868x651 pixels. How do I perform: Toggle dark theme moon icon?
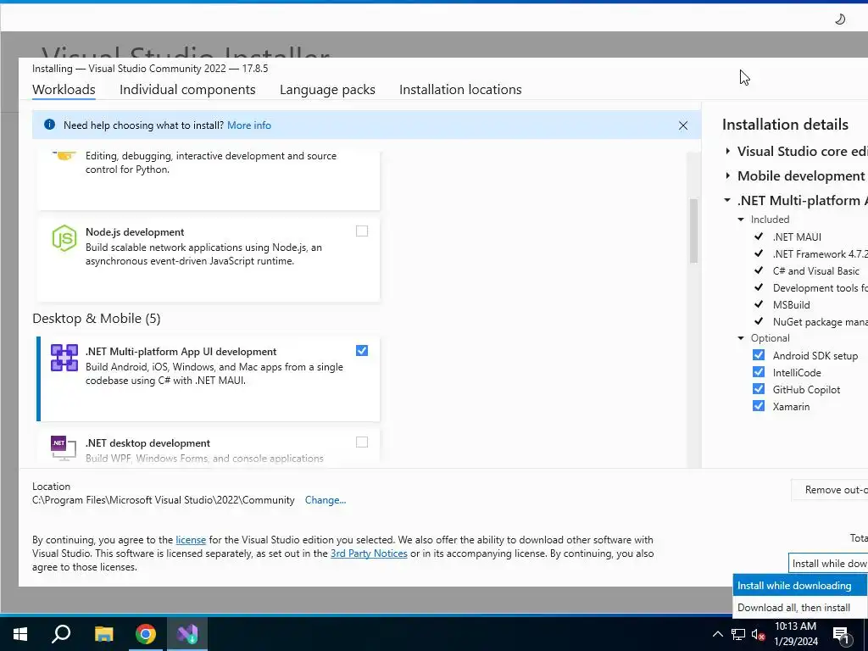[x=840, y=19]
